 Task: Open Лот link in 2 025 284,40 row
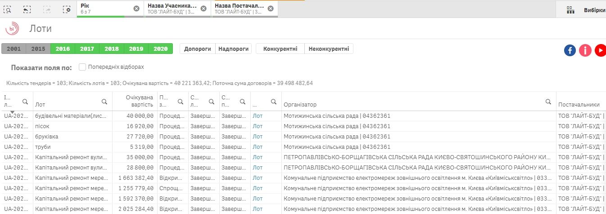tap(258, 209)
